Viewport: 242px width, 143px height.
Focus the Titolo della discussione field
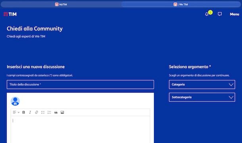pos(80,85)
